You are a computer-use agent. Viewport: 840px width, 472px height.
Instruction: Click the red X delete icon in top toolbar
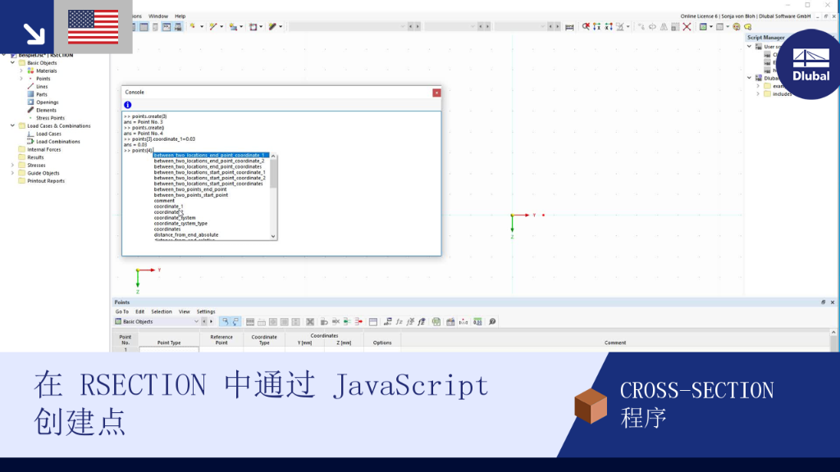(687, 27)
